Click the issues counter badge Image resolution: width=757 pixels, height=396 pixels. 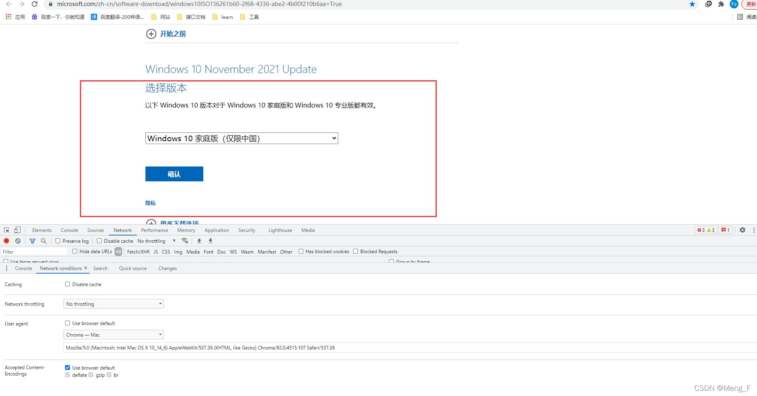pos(725,230)
